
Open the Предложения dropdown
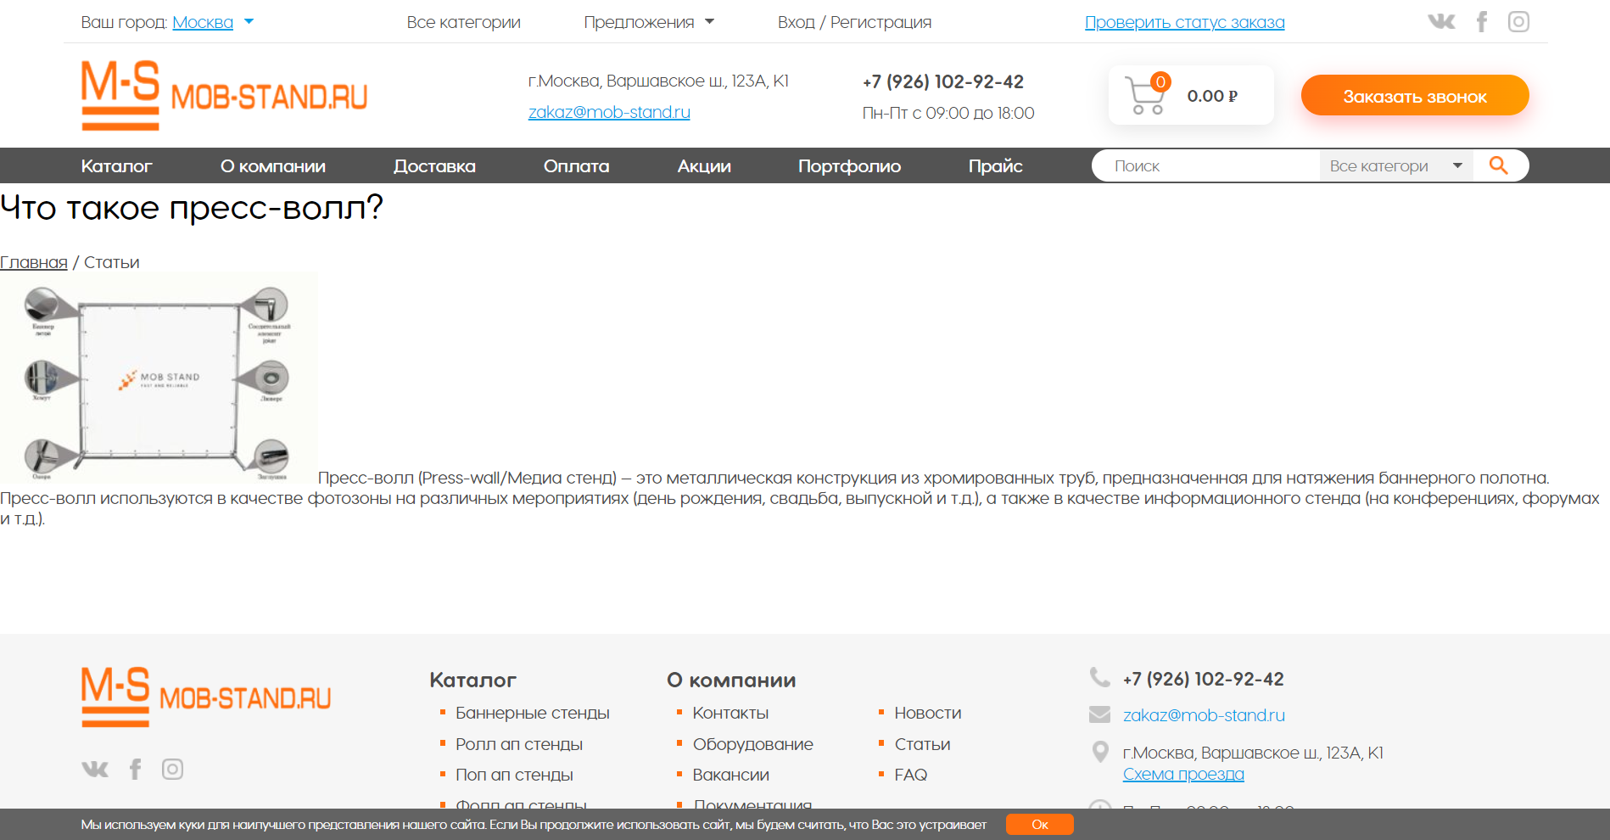649,22
